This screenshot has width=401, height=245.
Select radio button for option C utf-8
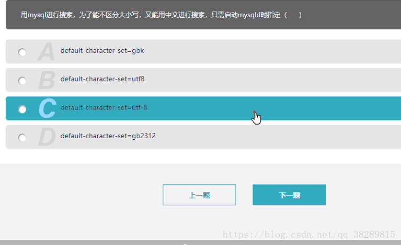point(22,109)
